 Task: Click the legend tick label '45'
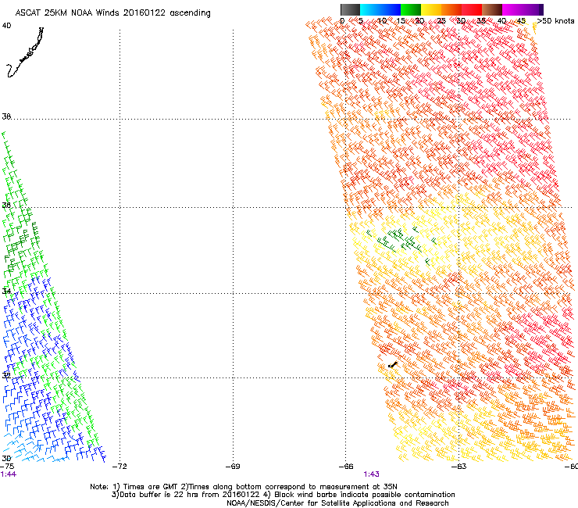coord(521,21)
